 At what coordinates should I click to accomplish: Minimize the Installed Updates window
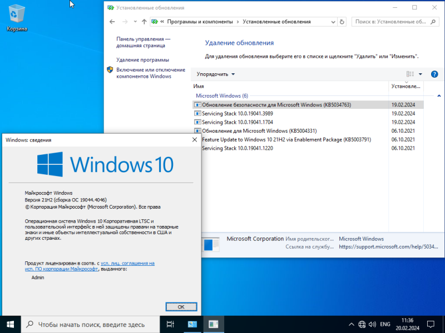tap(395, 8)
